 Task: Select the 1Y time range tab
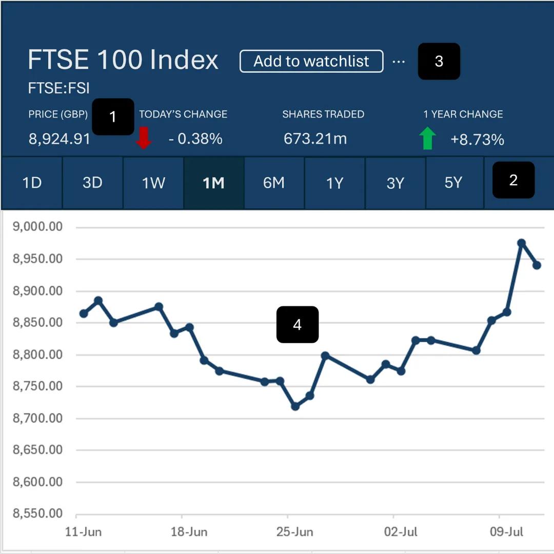tap(334, 183)
